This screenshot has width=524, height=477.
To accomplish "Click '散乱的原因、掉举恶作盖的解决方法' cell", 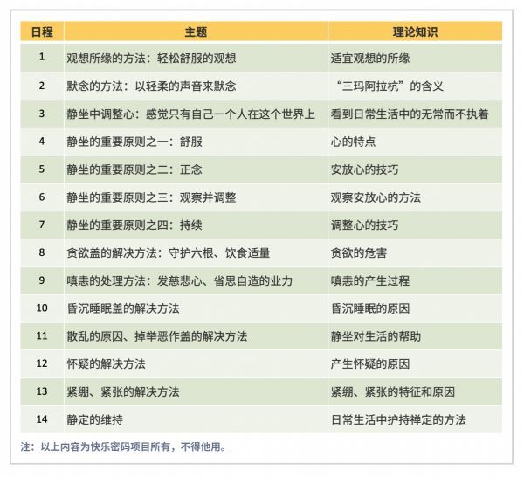I will coord(196,336).
